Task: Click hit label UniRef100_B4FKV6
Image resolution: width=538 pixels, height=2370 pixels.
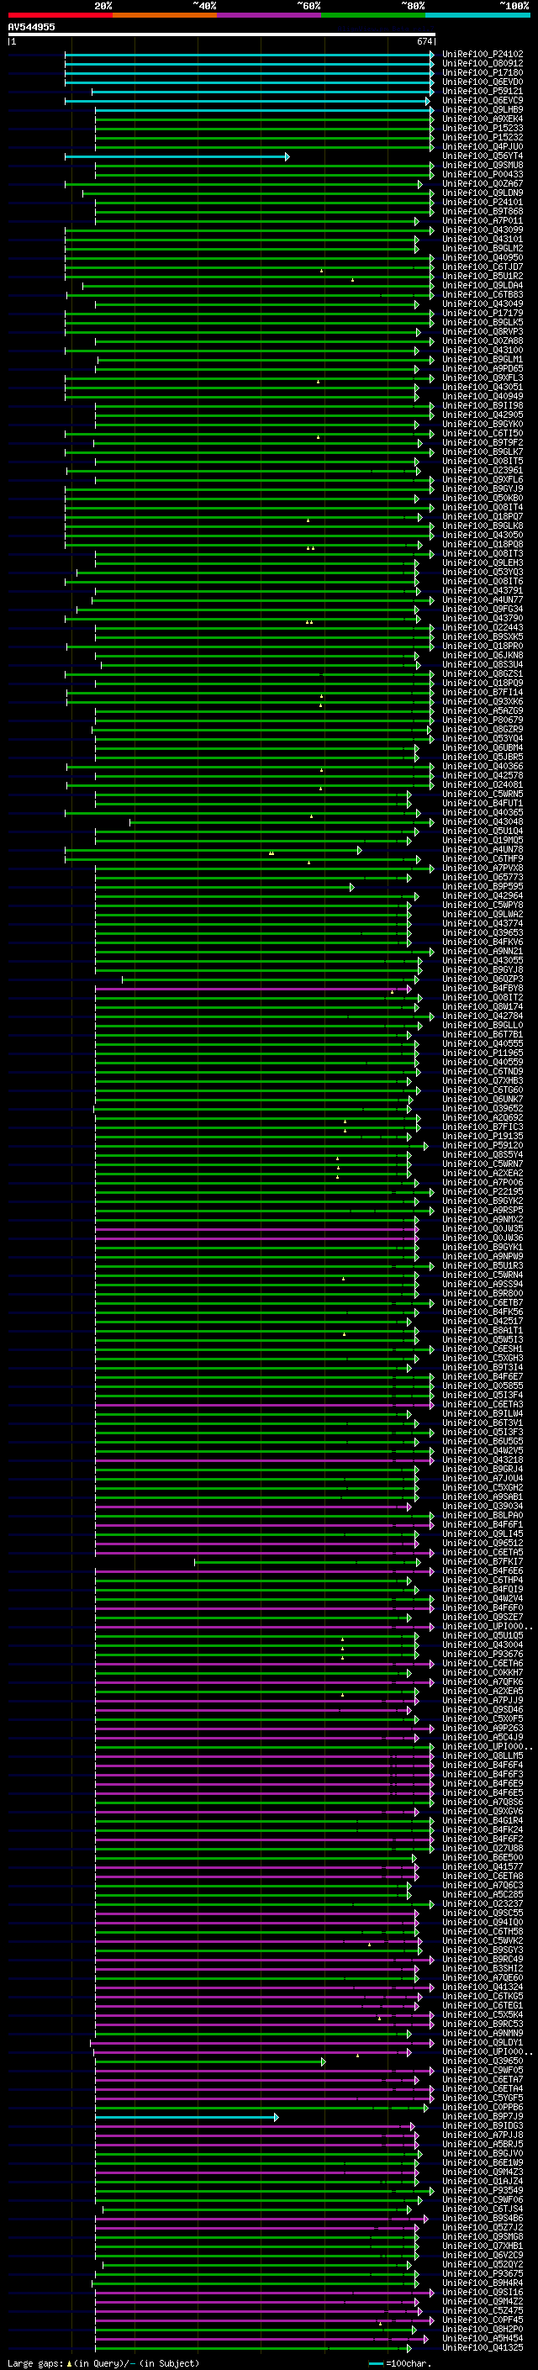Action: click(482, 942)
